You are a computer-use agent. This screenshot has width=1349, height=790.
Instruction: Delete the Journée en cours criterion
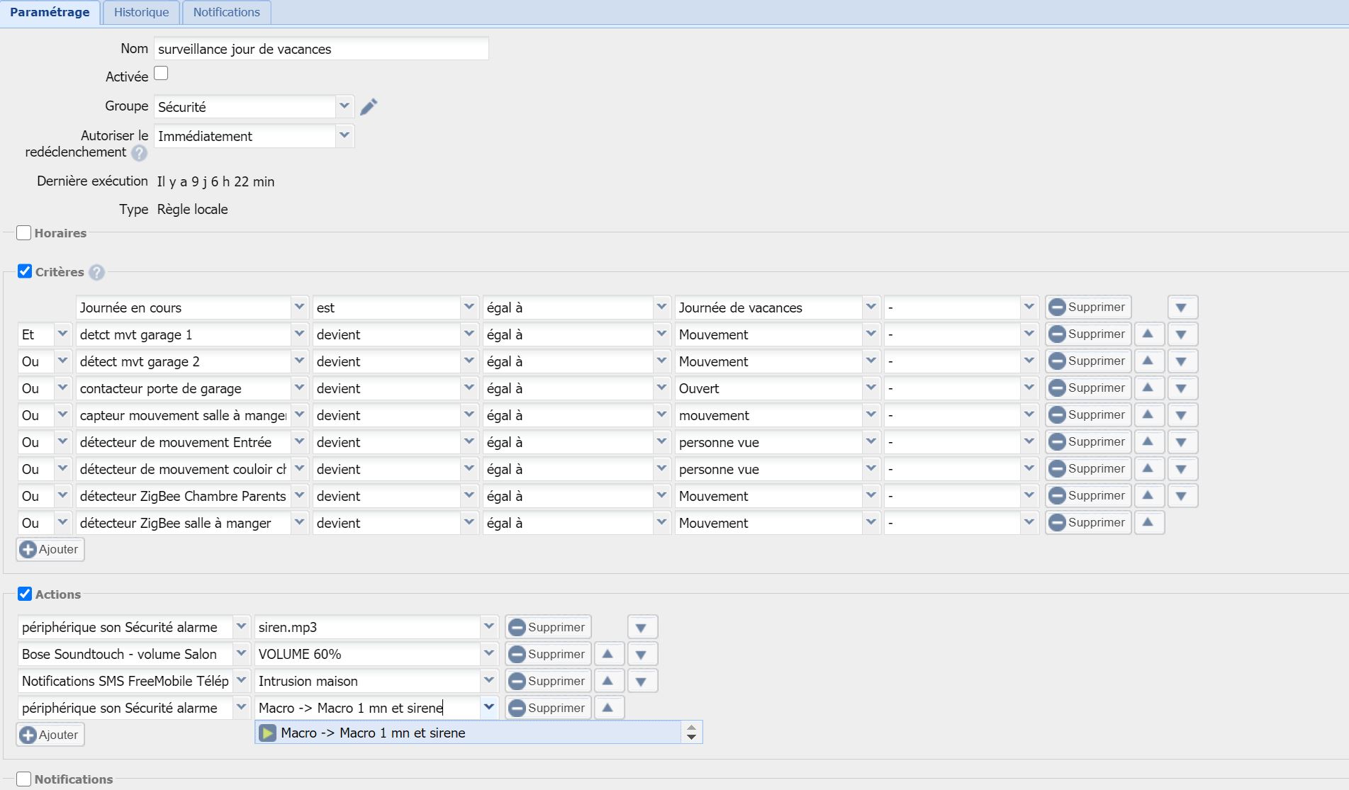[x=1088, y=307]
